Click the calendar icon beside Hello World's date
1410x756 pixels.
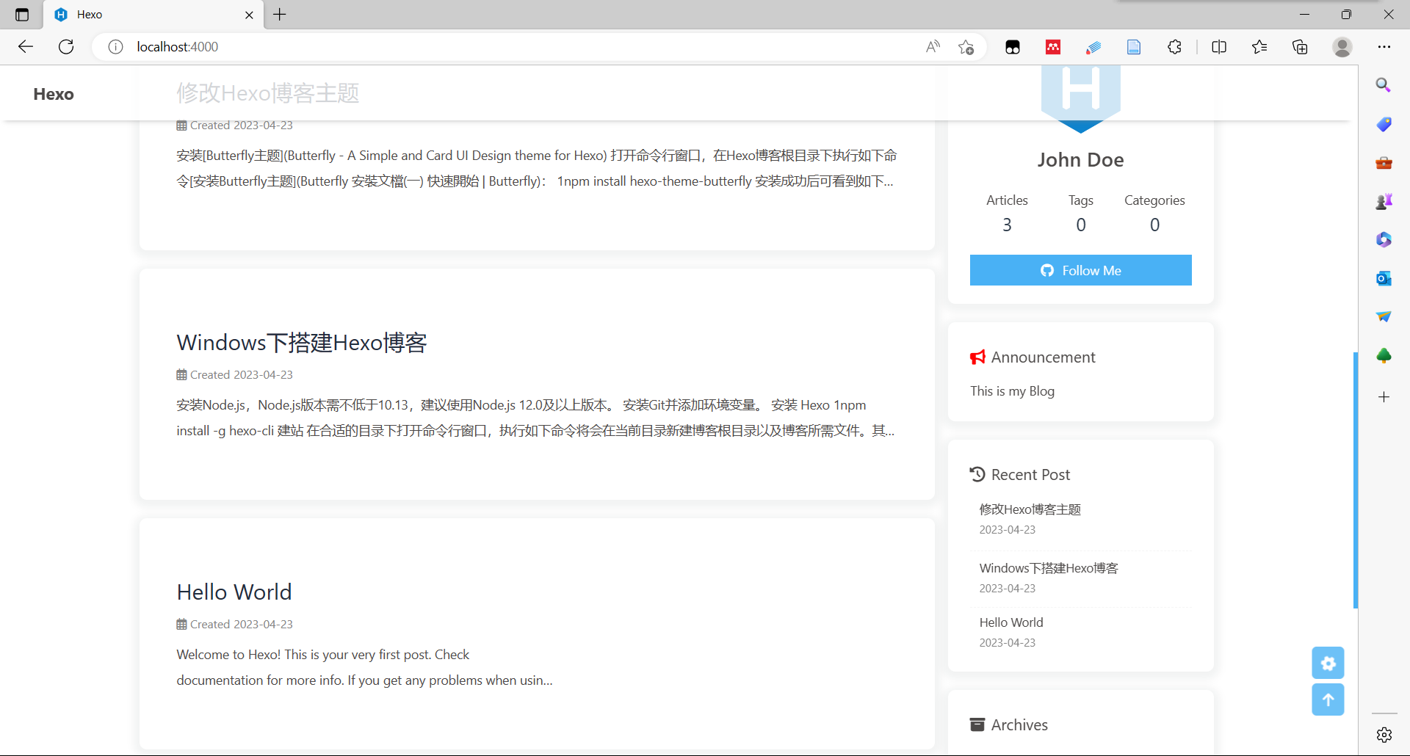181,623
